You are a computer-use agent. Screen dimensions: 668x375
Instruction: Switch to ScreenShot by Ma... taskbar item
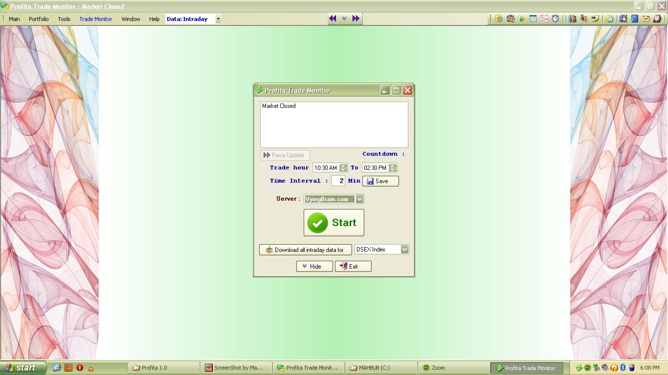(x=236, y=368)
